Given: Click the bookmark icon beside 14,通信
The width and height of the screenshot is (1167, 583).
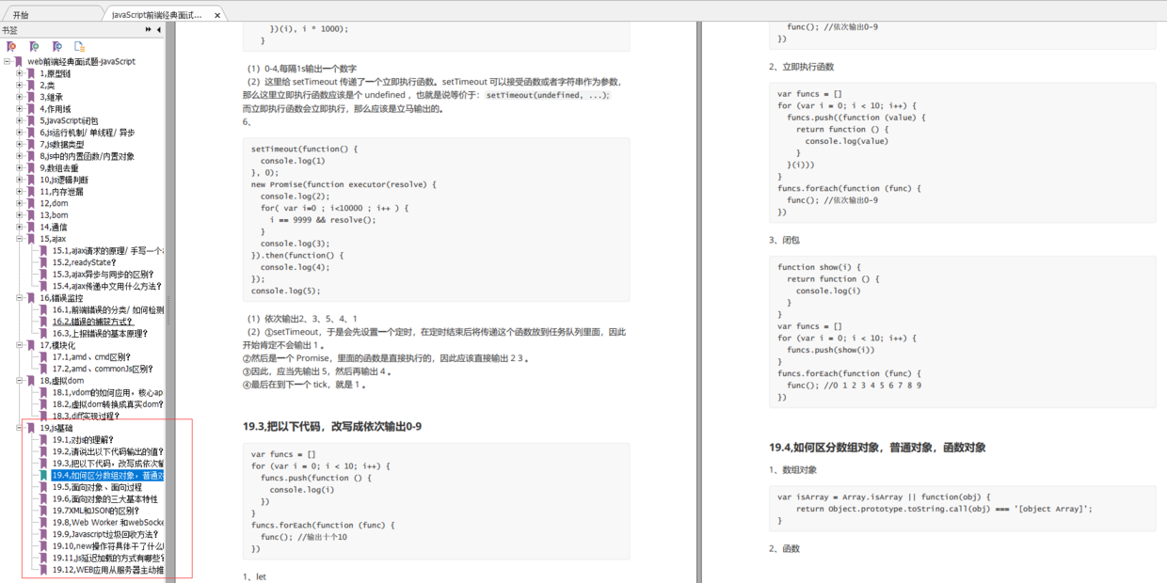Looking at the screenshot, I should click(31, 228).
